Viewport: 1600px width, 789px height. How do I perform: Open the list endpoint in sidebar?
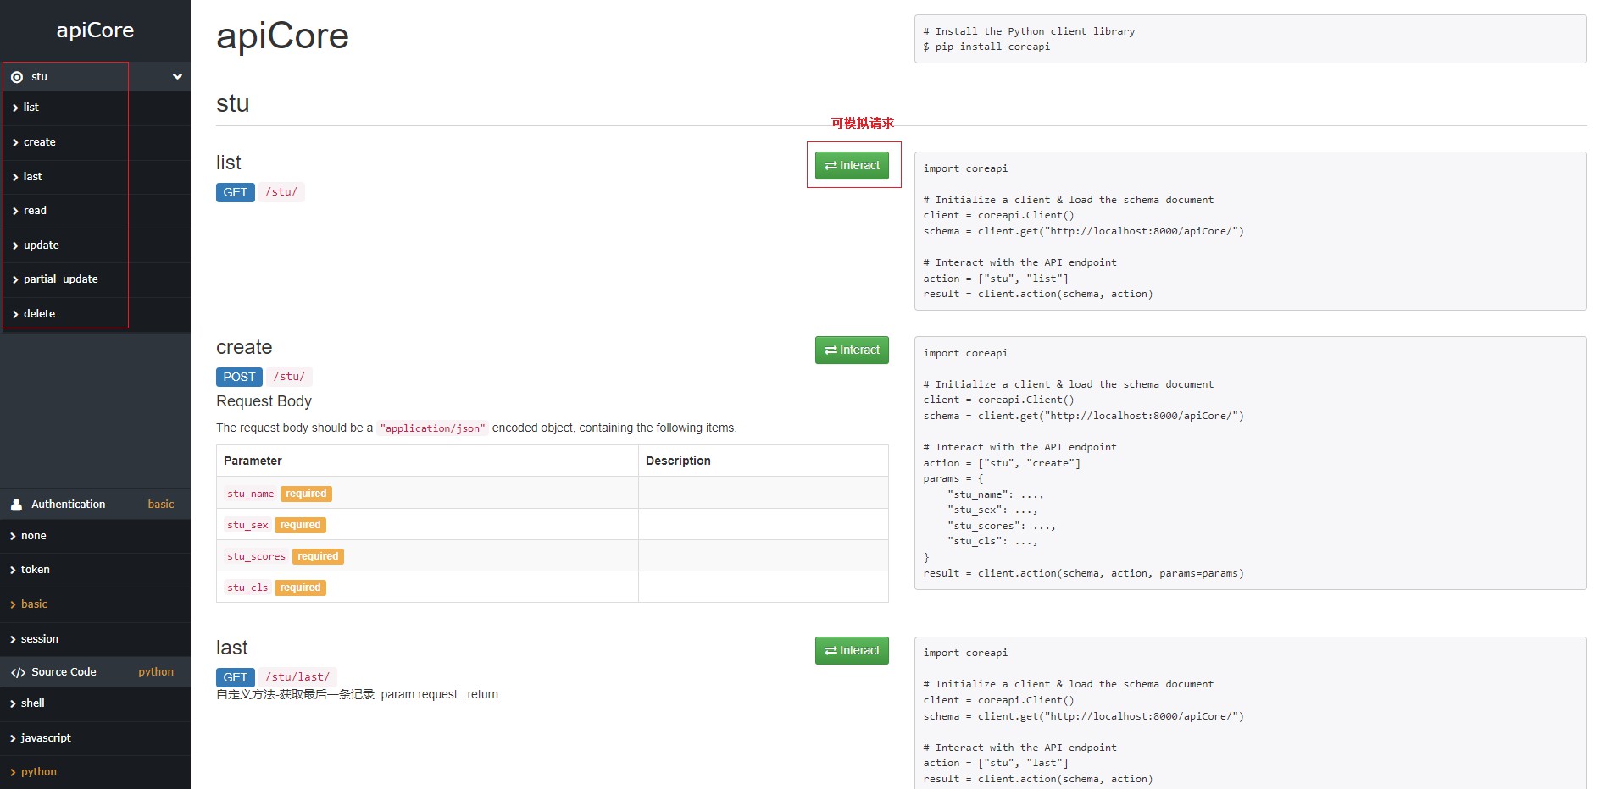[31, 108]
